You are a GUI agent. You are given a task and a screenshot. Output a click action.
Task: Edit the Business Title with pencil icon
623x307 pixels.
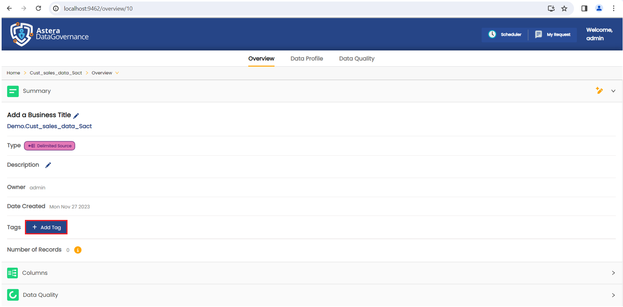click(76, 116)
